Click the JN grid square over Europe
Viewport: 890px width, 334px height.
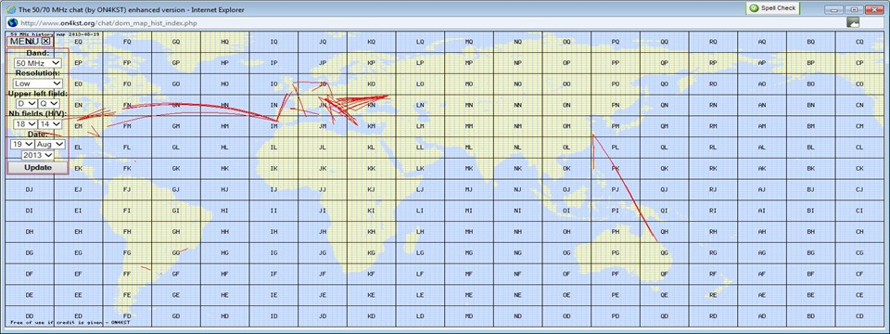[x=323, y=105]
